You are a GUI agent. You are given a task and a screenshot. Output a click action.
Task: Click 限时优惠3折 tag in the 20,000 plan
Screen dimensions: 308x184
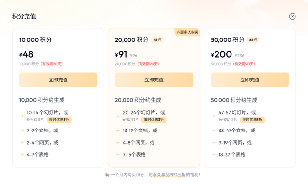pos(154,120)
